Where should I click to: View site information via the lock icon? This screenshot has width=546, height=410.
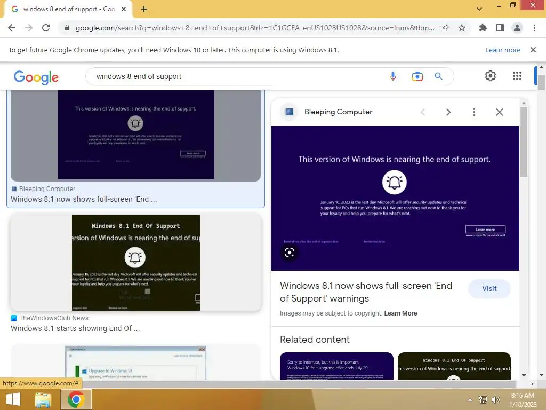(x=67, y=28)
